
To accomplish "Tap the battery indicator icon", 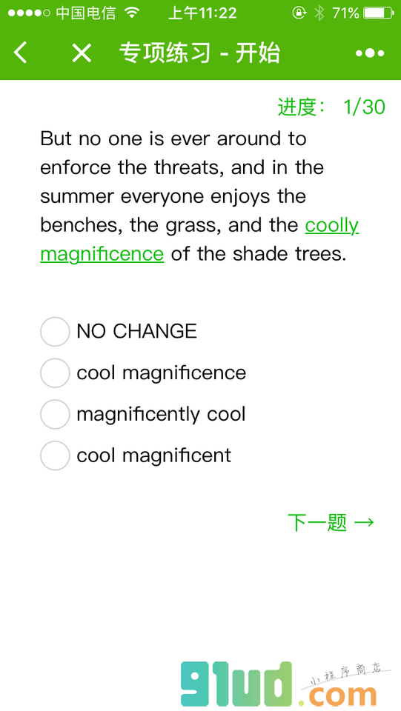I will (x=379, y=13).
